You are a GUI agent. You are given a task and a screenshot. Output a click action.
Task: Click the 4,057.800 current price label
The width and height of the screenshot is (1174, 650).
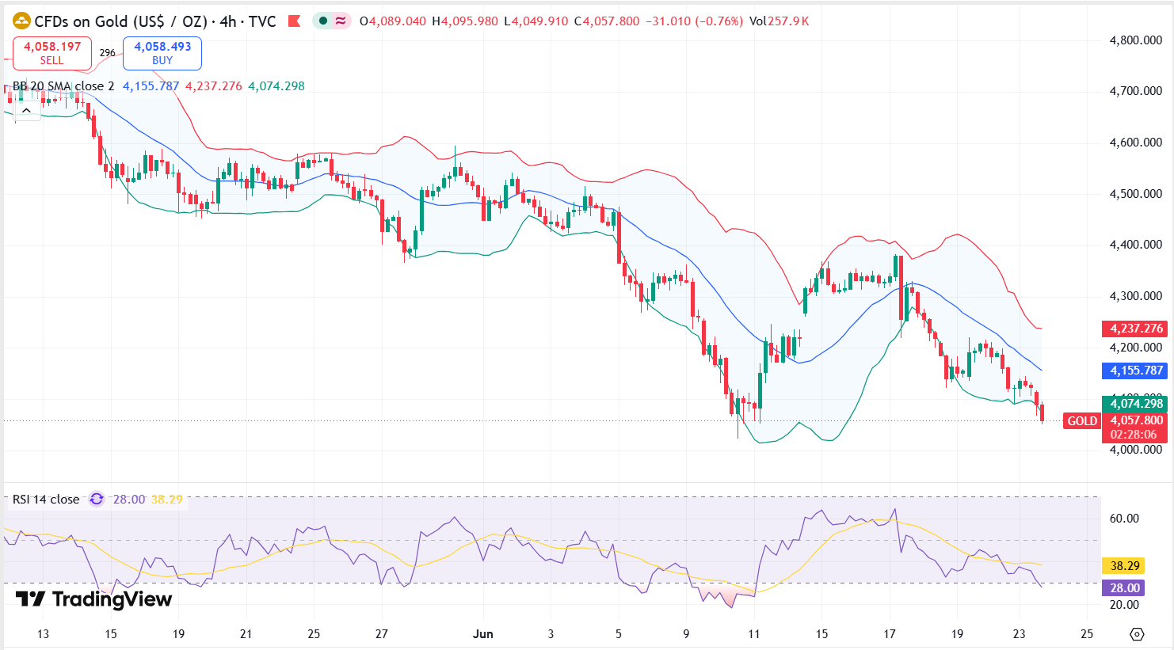[1136, 420]
